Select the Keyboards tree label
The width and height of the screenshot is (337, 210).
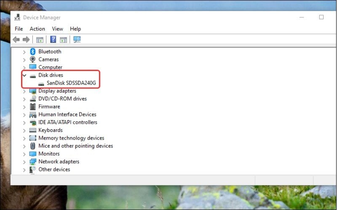click(x=51, y=130)
